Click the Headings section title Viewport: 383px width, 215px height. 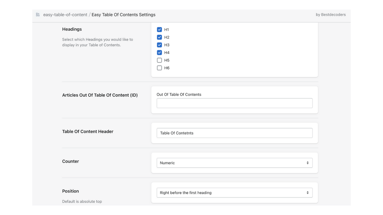(72, 29)
